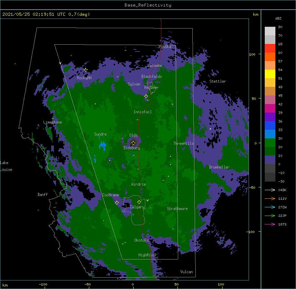The image size is (296, 289).
Task: Click the Sylvan label
Action: (x=134, y=84)
